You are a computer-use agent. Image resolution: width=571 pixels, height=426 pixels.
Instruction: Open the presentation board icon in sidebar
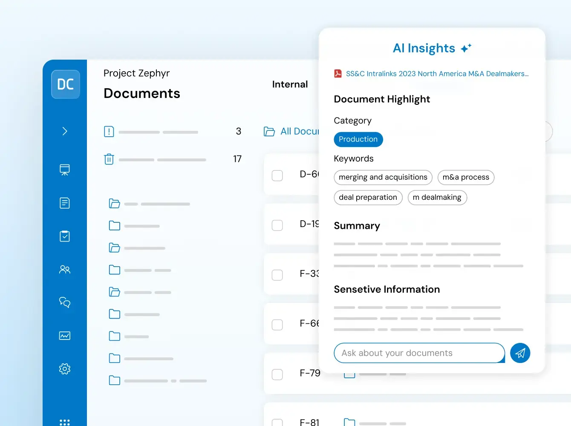65,170
